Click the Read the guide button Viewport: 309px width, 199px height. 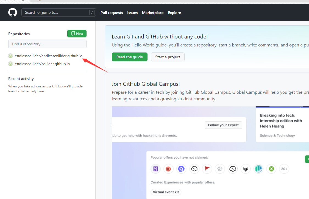[x=129, y=57]
